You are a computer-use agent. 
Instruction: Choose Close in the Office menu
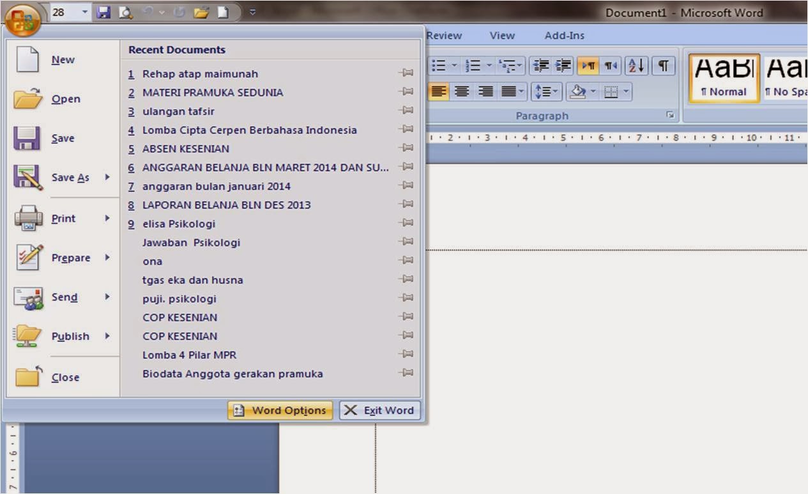click(x=63, y=378)
